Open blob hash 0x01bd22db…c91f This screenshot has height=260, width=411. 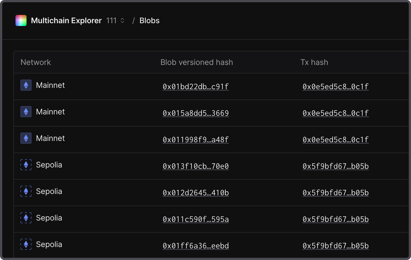tap(196, 86)
